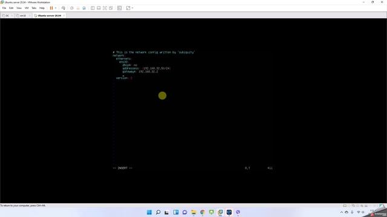
Task: Click the addresses line with 192.168.32.50/24
Action: coord(146,68)
